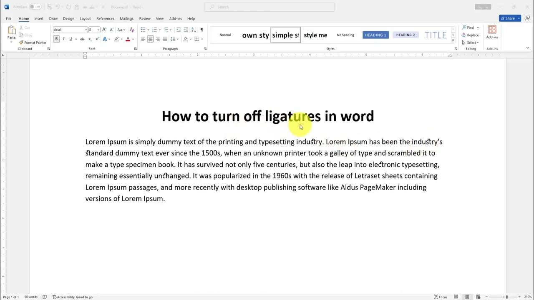Click Decrease Font Size icon
The width and height of the screenshot is (534, 300).
(x=111, y=30)
